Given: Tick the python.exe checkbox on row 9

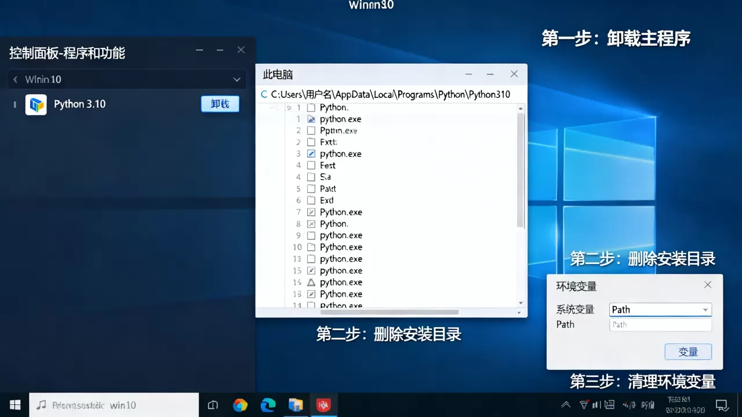Looking at the screenshot, I should point(311,235).
